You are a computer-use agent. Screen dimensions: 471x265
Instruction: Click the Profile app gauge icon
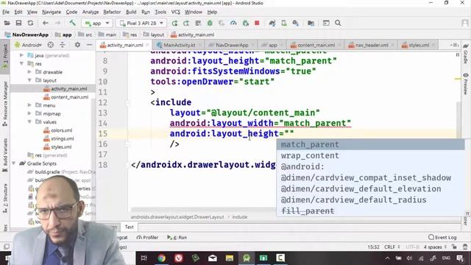[x=233, y=23]
